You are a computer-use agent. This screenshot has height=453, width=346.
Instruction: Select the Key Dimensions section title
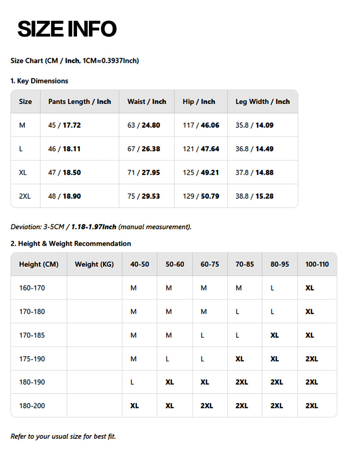39,81
